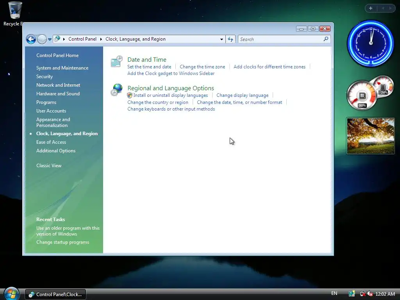400x300 pixels.
Task: Click the Refresh button in address bar
Action: click(x=230, y=39)
